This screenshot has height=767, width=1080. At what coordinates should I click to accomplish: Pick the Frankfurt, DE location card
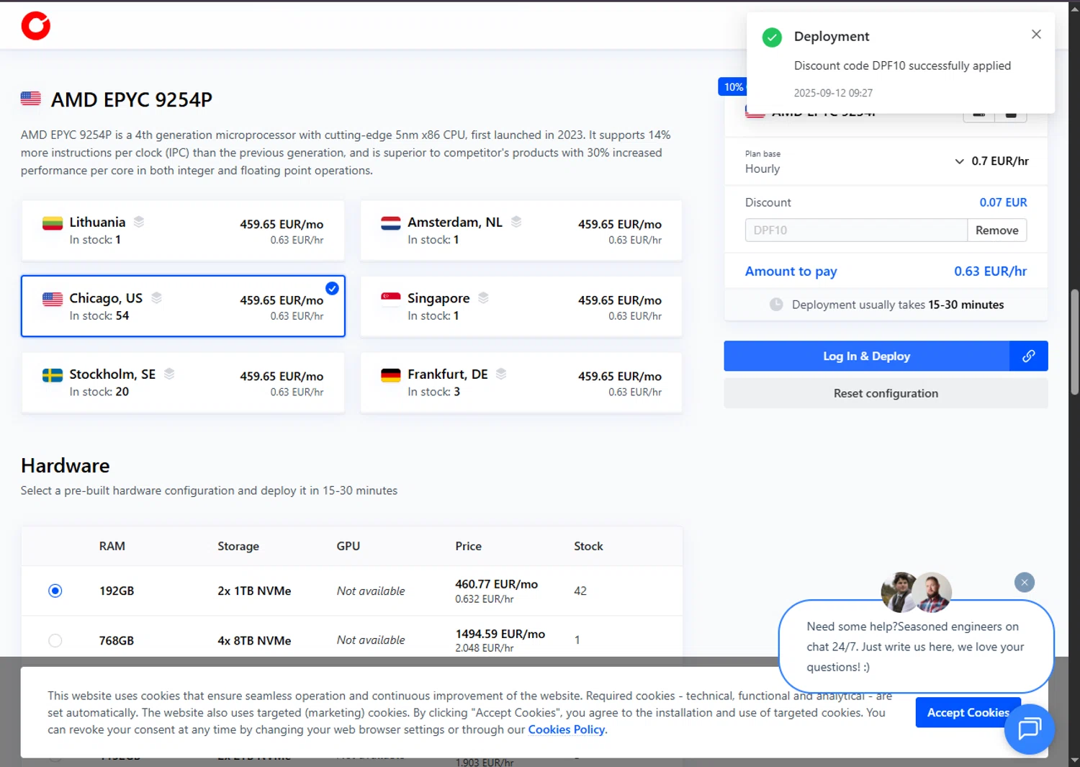coord(521,382)
